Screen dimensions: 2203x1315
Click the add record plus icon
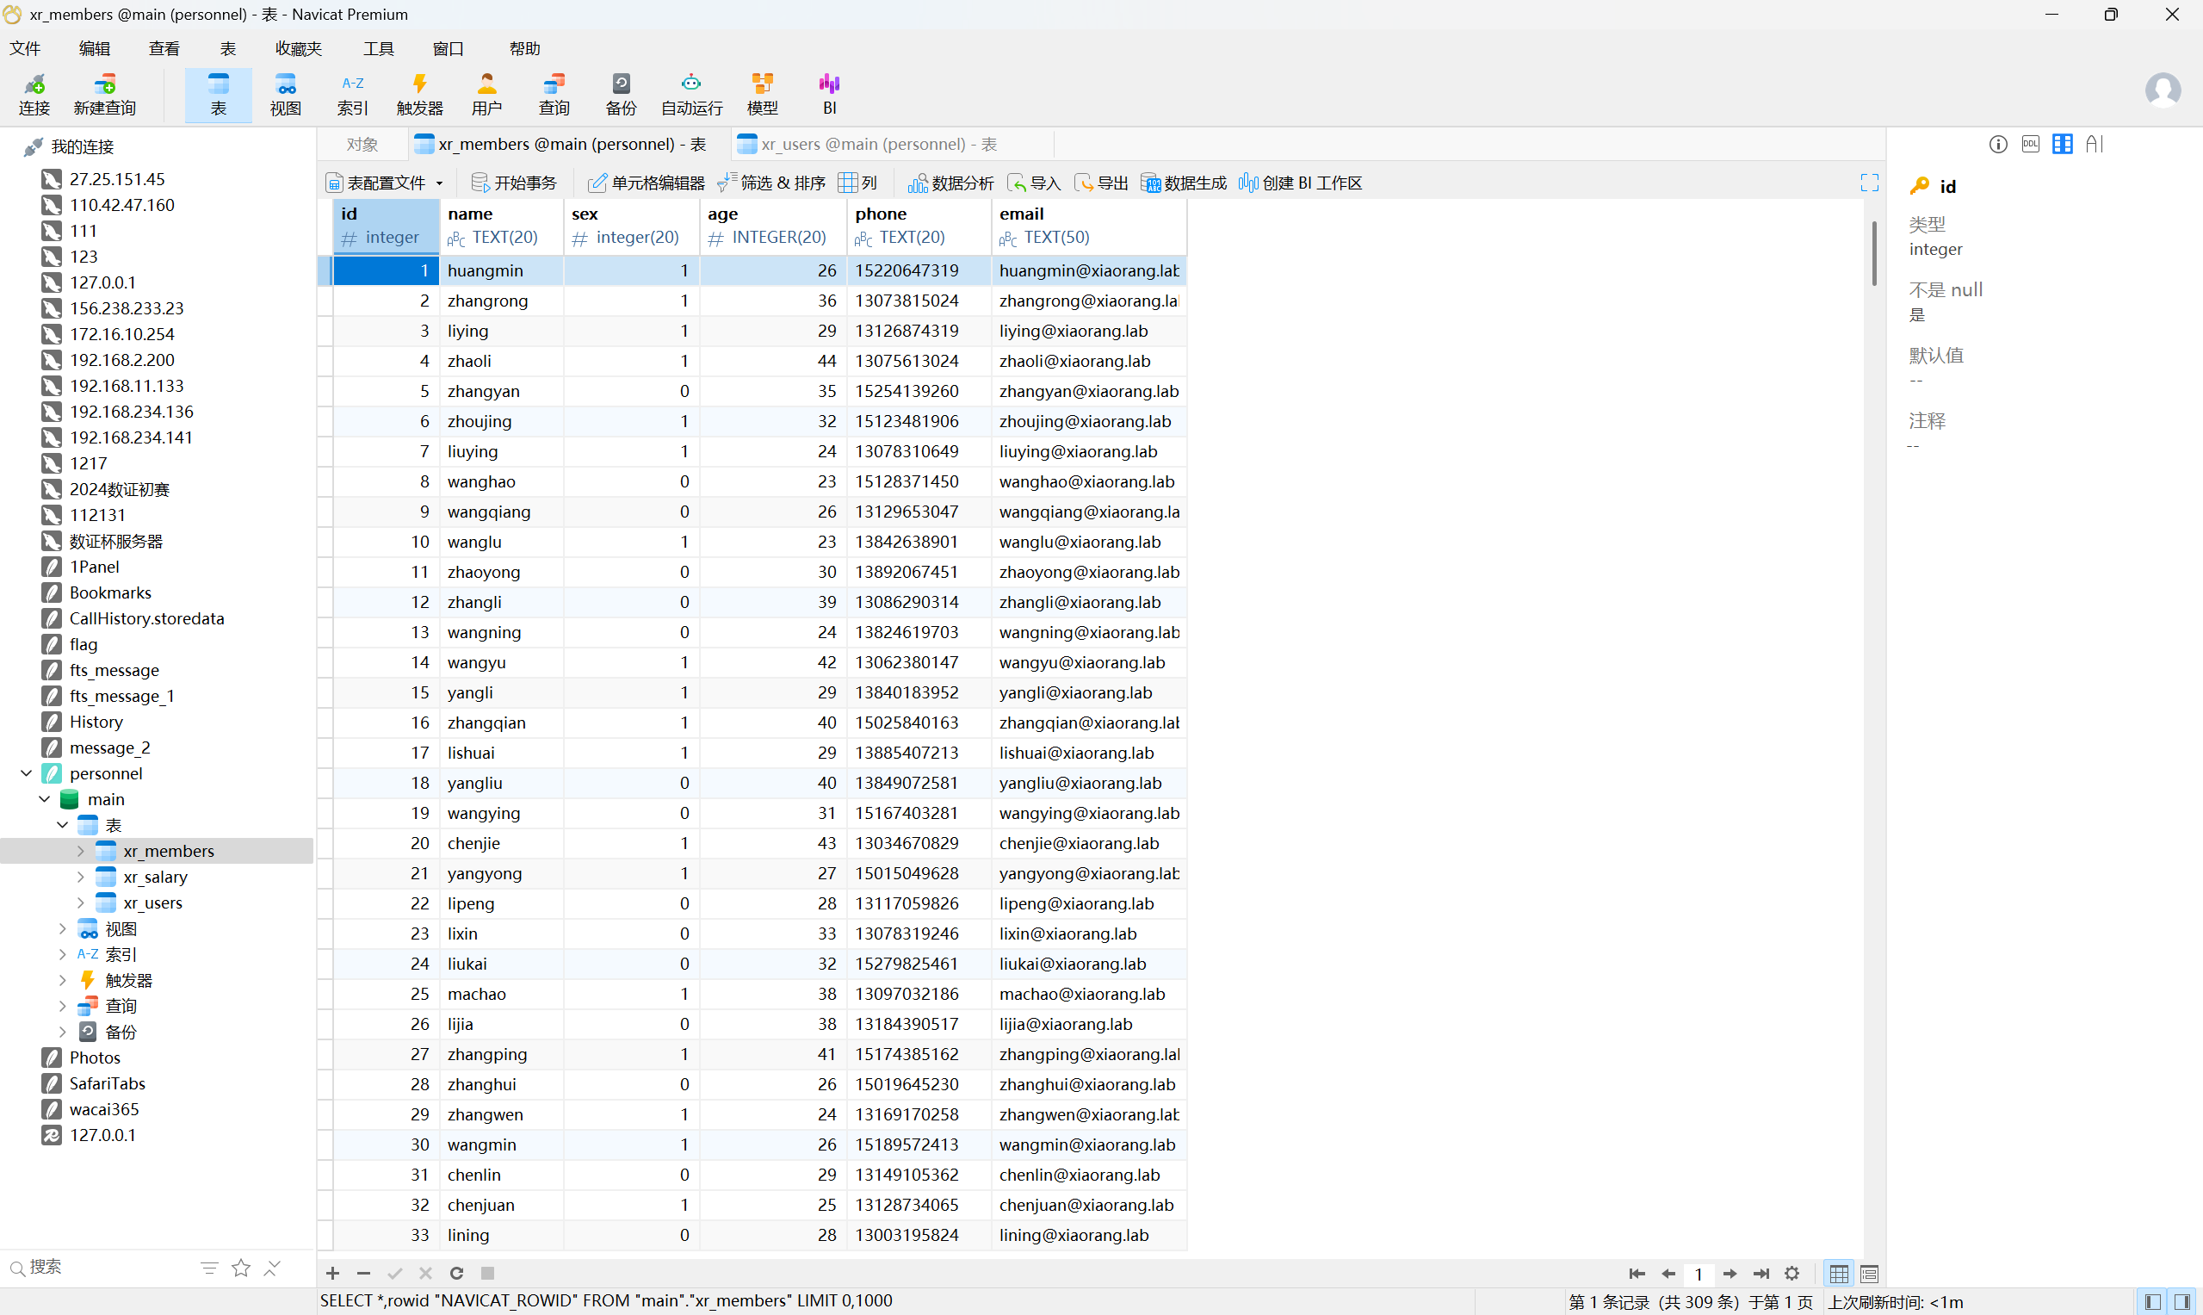point(332,1274)
